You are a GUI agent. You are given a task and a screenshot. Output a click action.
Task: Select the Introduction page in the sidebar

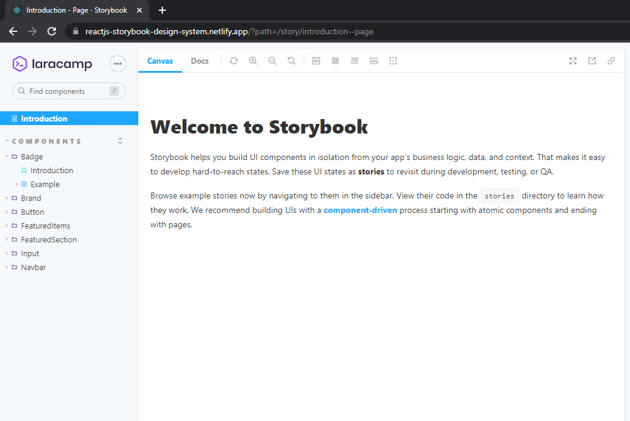(x=69, y=118)
